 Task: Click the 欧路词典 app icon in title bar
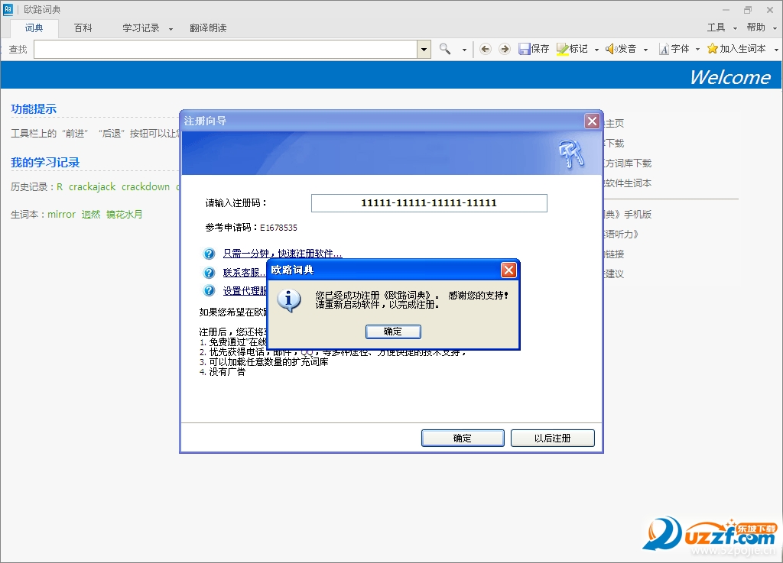point(8,9)
